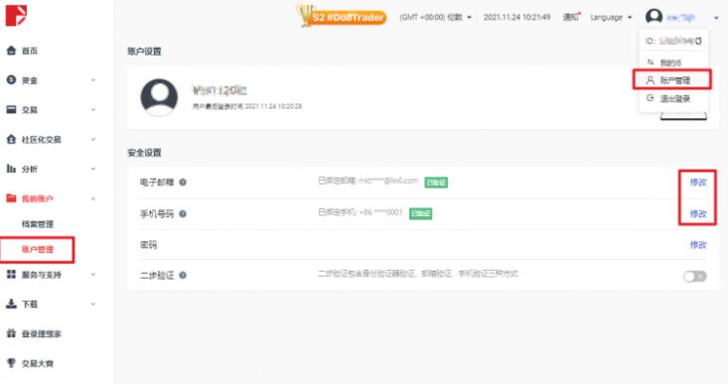The image size is (728, 384).
Task: Open the GMT timezone dropdown
Action: point(435,17)
